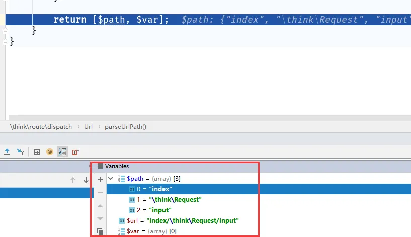Image resolution: width=411 pixels, height=237 pixels.
Task: Add a new watch with plus icon
Action: point(100,179)
